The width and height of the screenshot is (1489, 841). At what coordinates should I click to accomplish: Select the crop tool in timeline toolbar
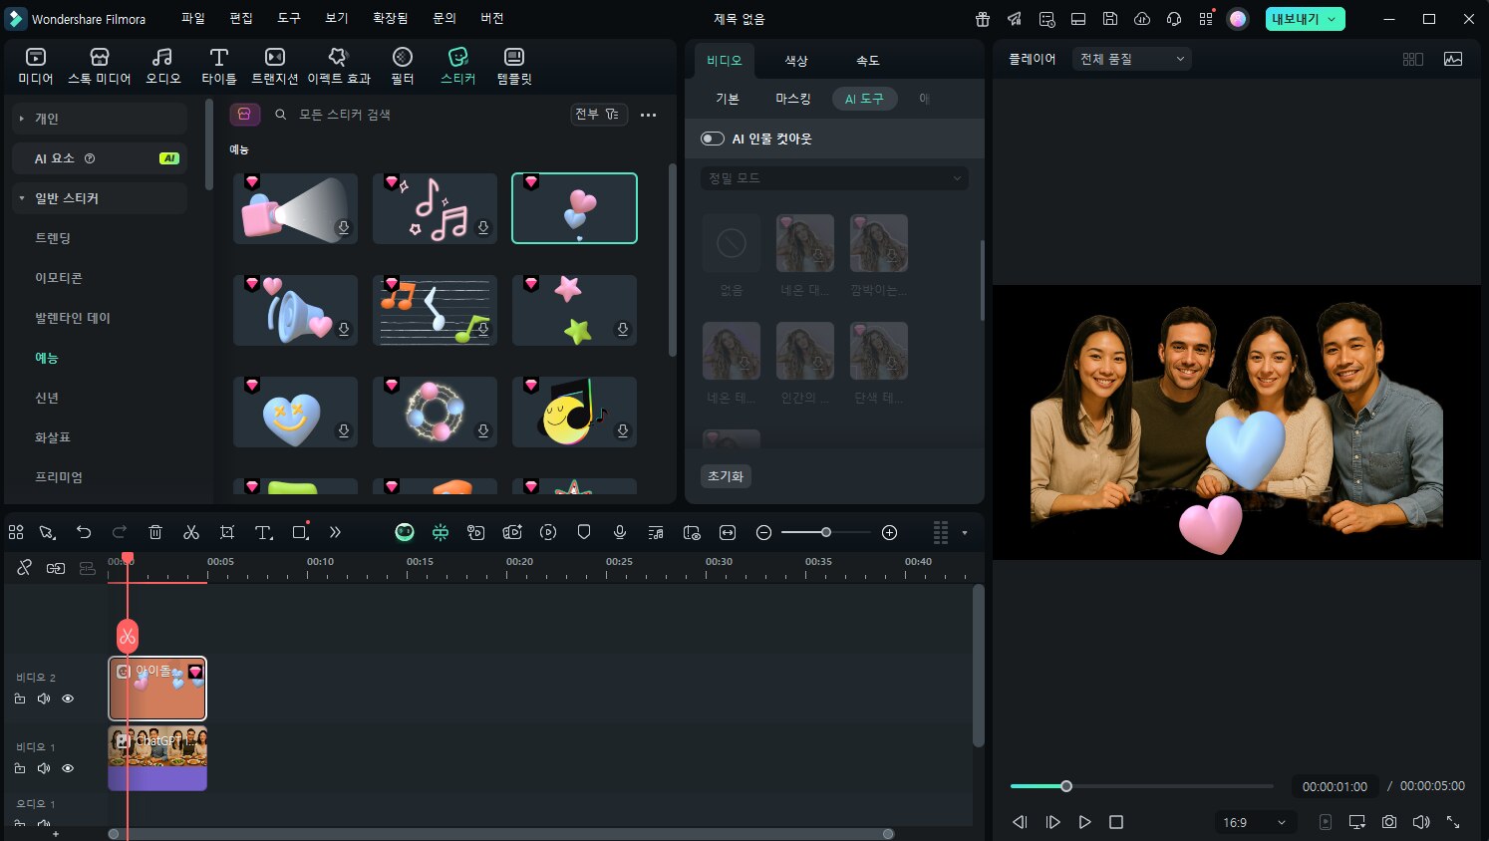[x=227, y=532]
